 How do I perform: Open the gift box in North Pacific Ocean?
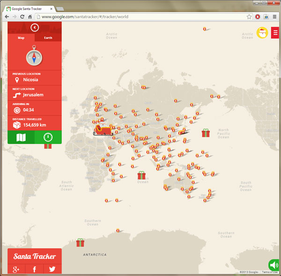(206, 133)
